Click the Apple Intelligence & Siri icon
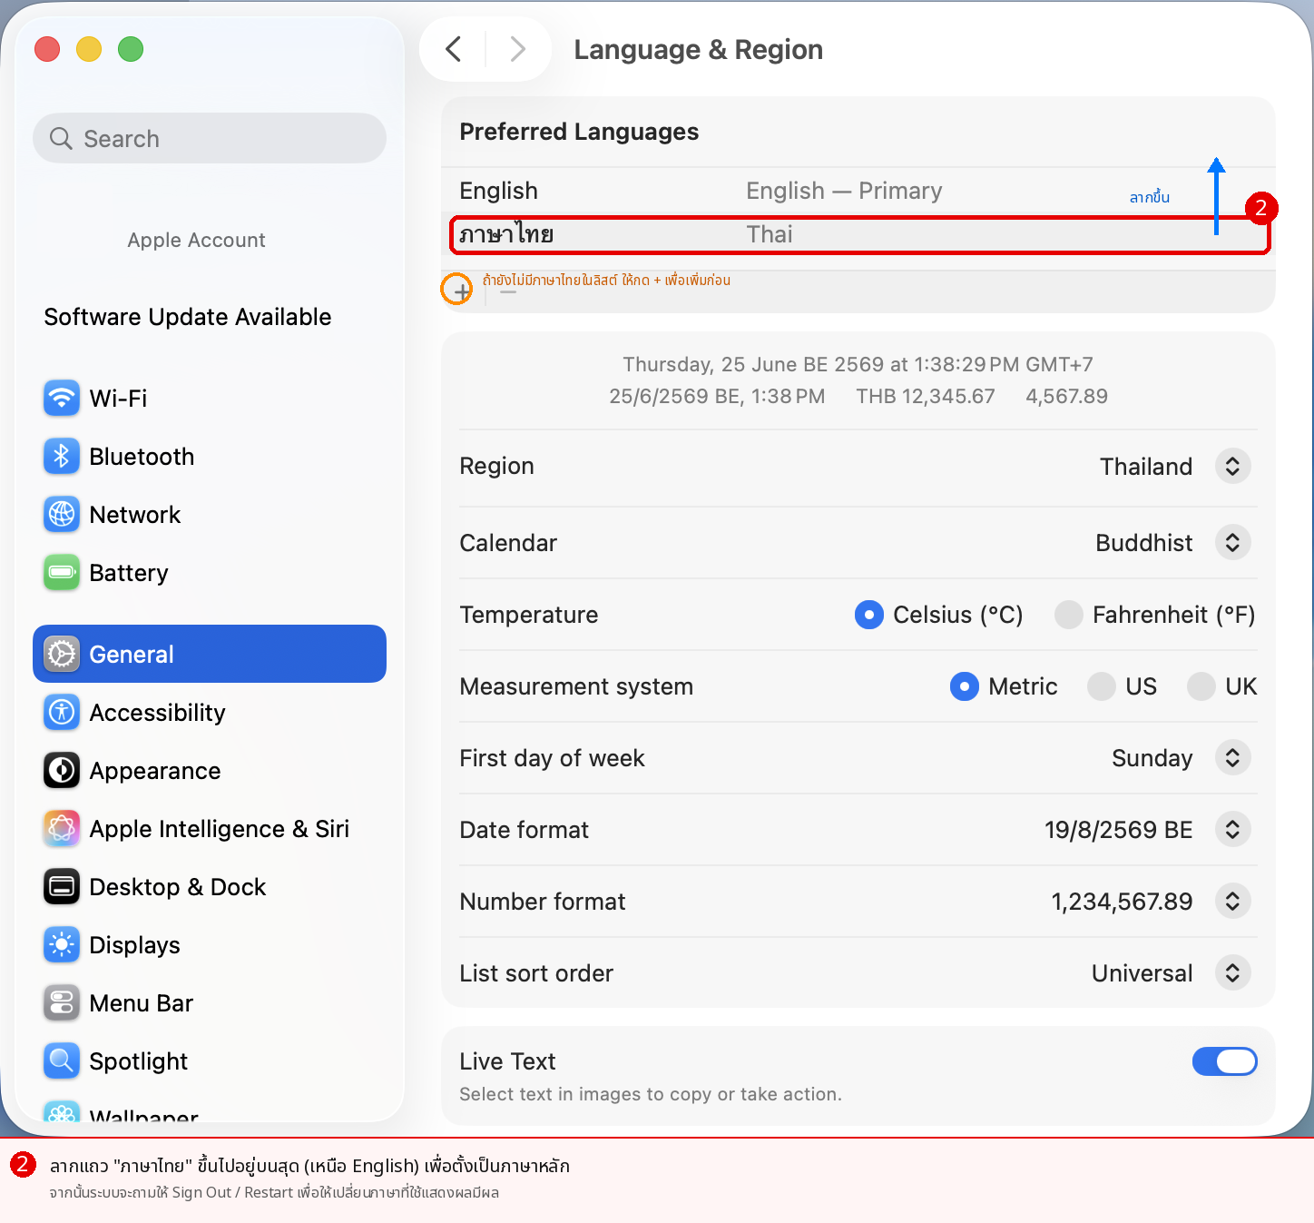 pos(62,828)
